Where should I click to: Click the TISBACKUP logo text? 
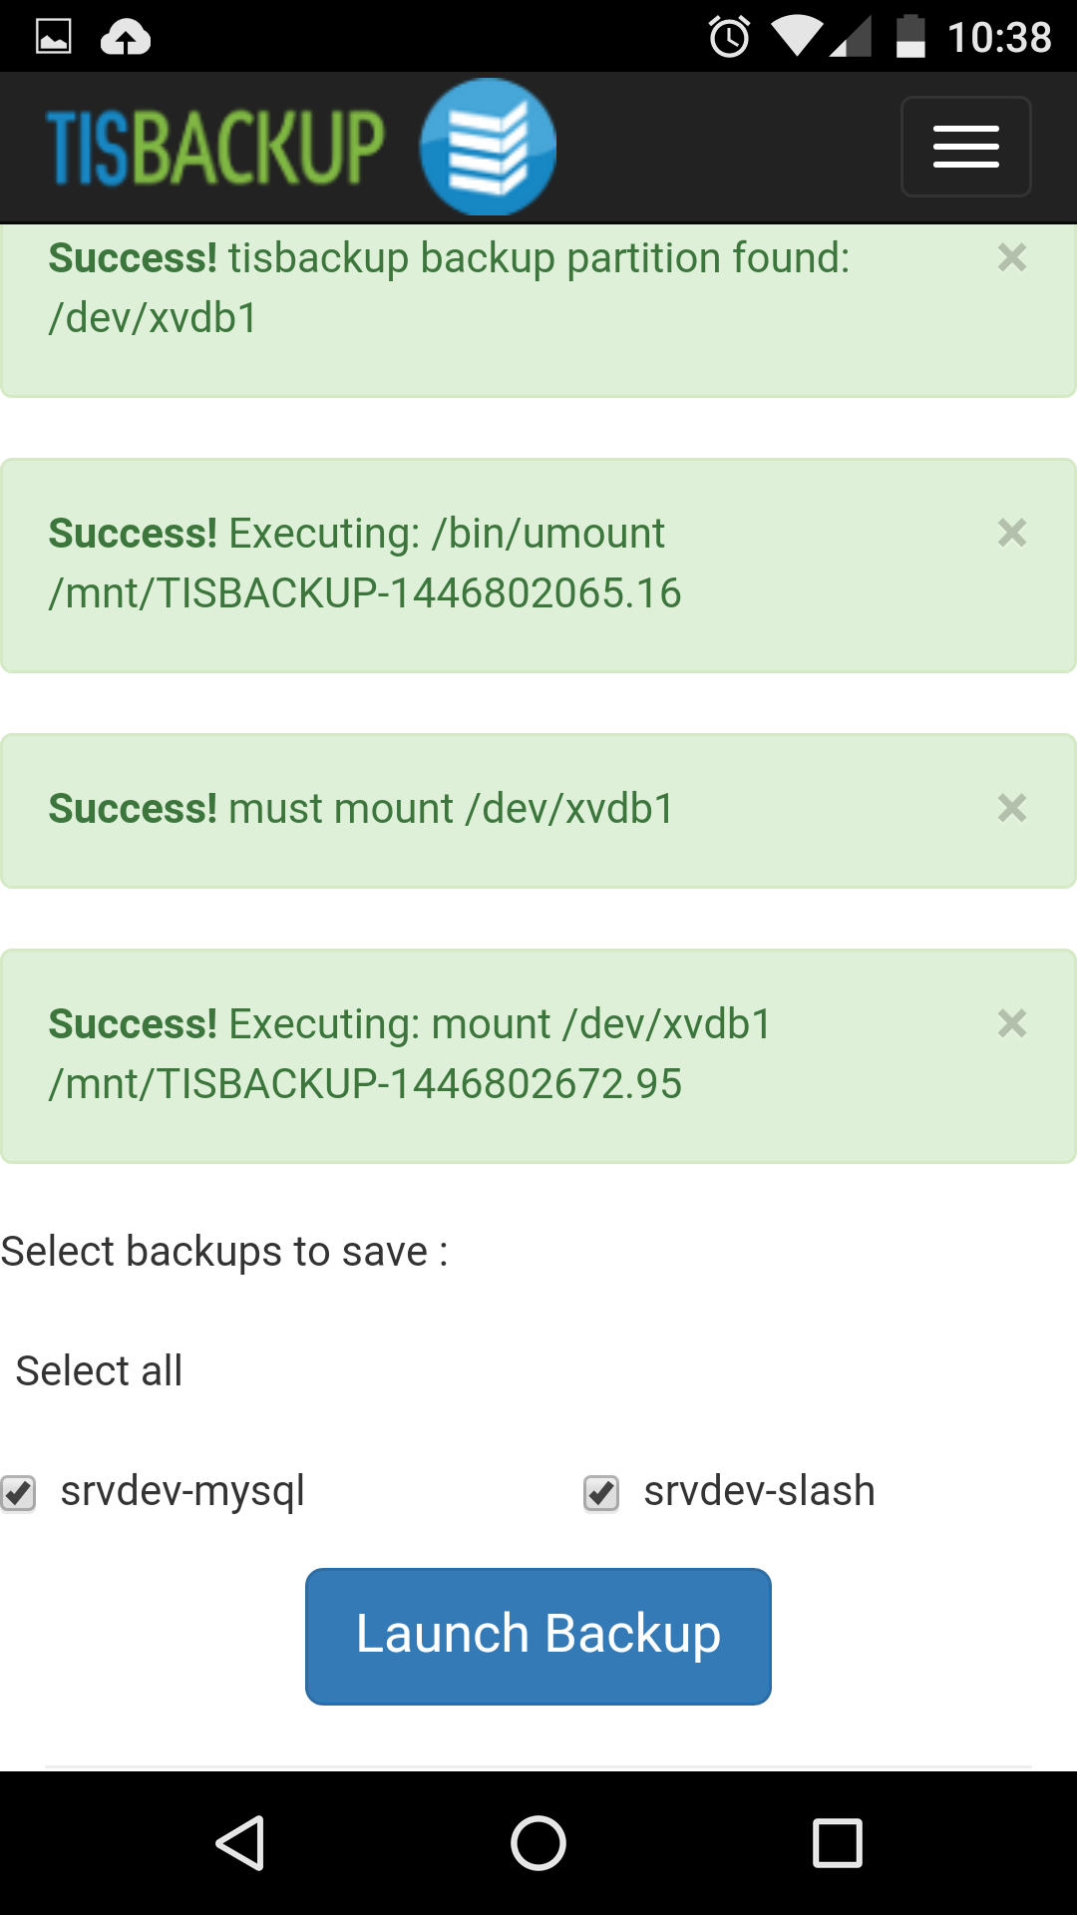click(x=215, y=148)
